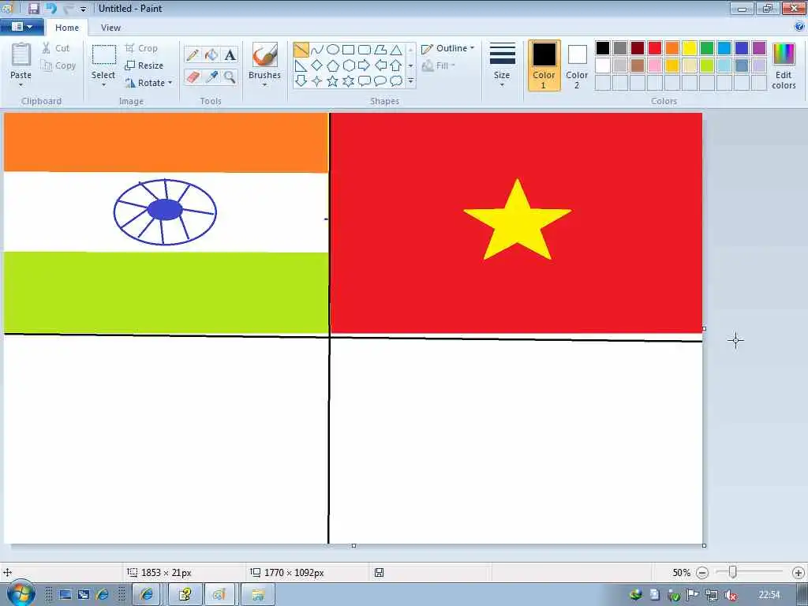The height and width of the screenshot is (606, 808).
Task: Choose the Six-point star shape
Action: pos(348,81)
